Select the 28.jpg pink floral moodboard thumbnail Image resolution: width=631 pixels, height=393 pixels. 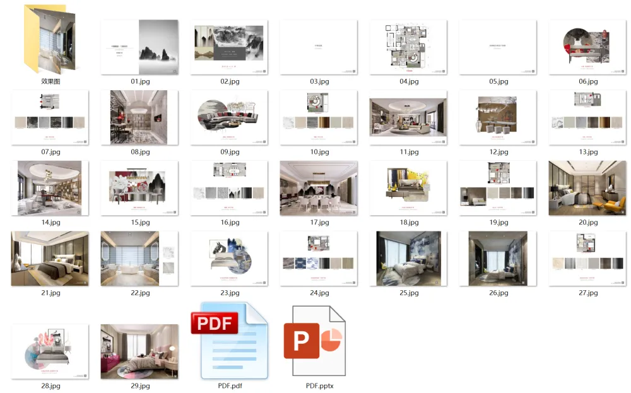point(50,352)
